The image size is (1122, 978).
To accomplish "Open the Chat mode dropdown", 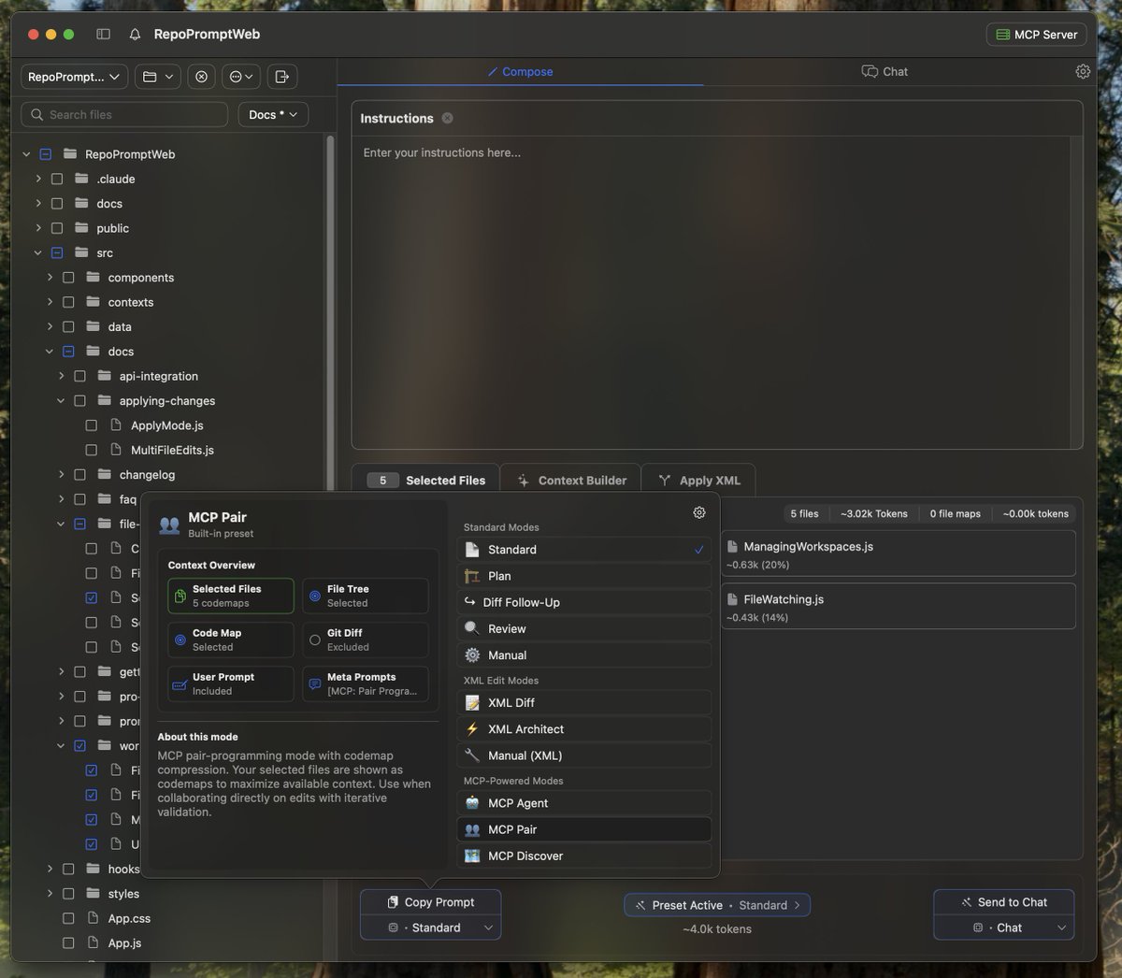I will click(x=1004, y=928).
